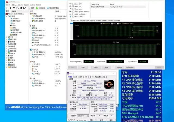
Task: Click the blue graph scale slider indicator
Action: pos(72,23)
